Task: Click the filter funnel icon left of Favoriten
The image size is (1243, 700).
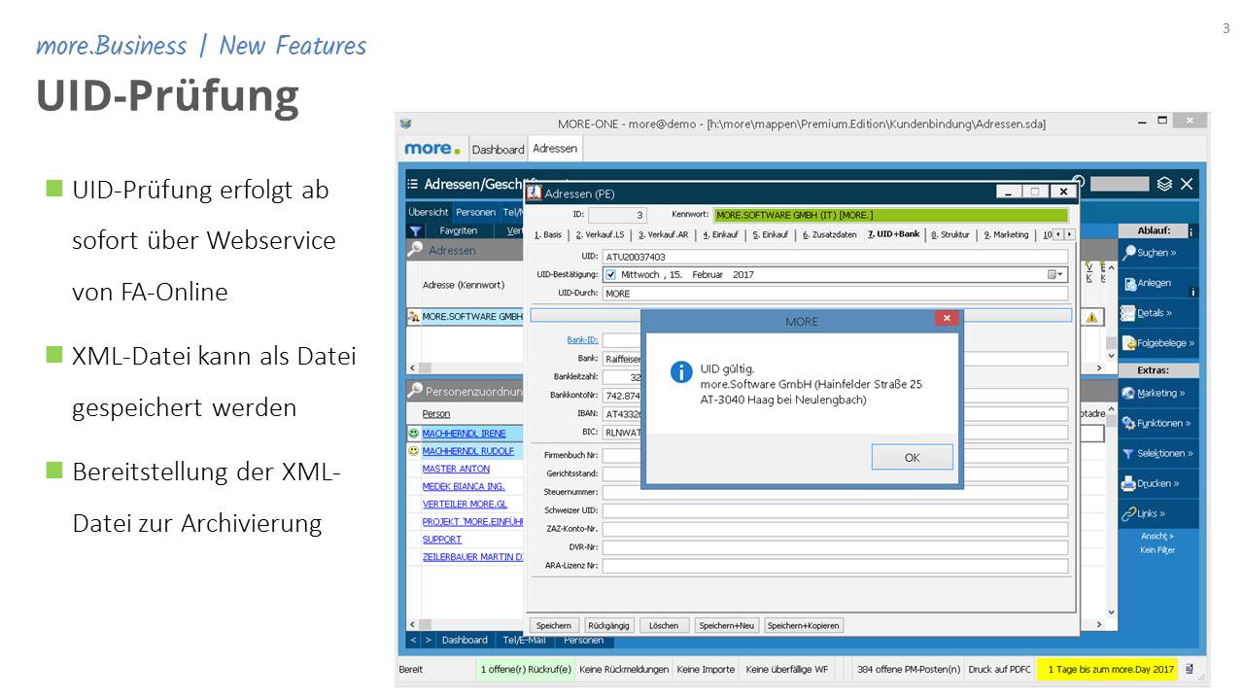Action: click(415, 231)
